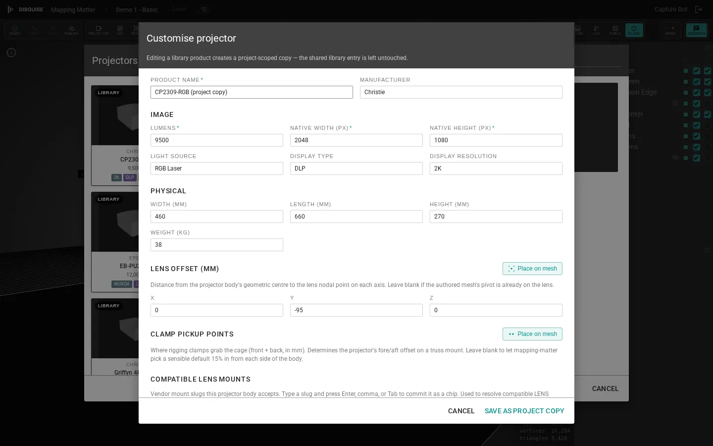Viewport: 713px width, 446px height.
Task: Select the Projector tool in the toolbar
Action: [99, 30]
